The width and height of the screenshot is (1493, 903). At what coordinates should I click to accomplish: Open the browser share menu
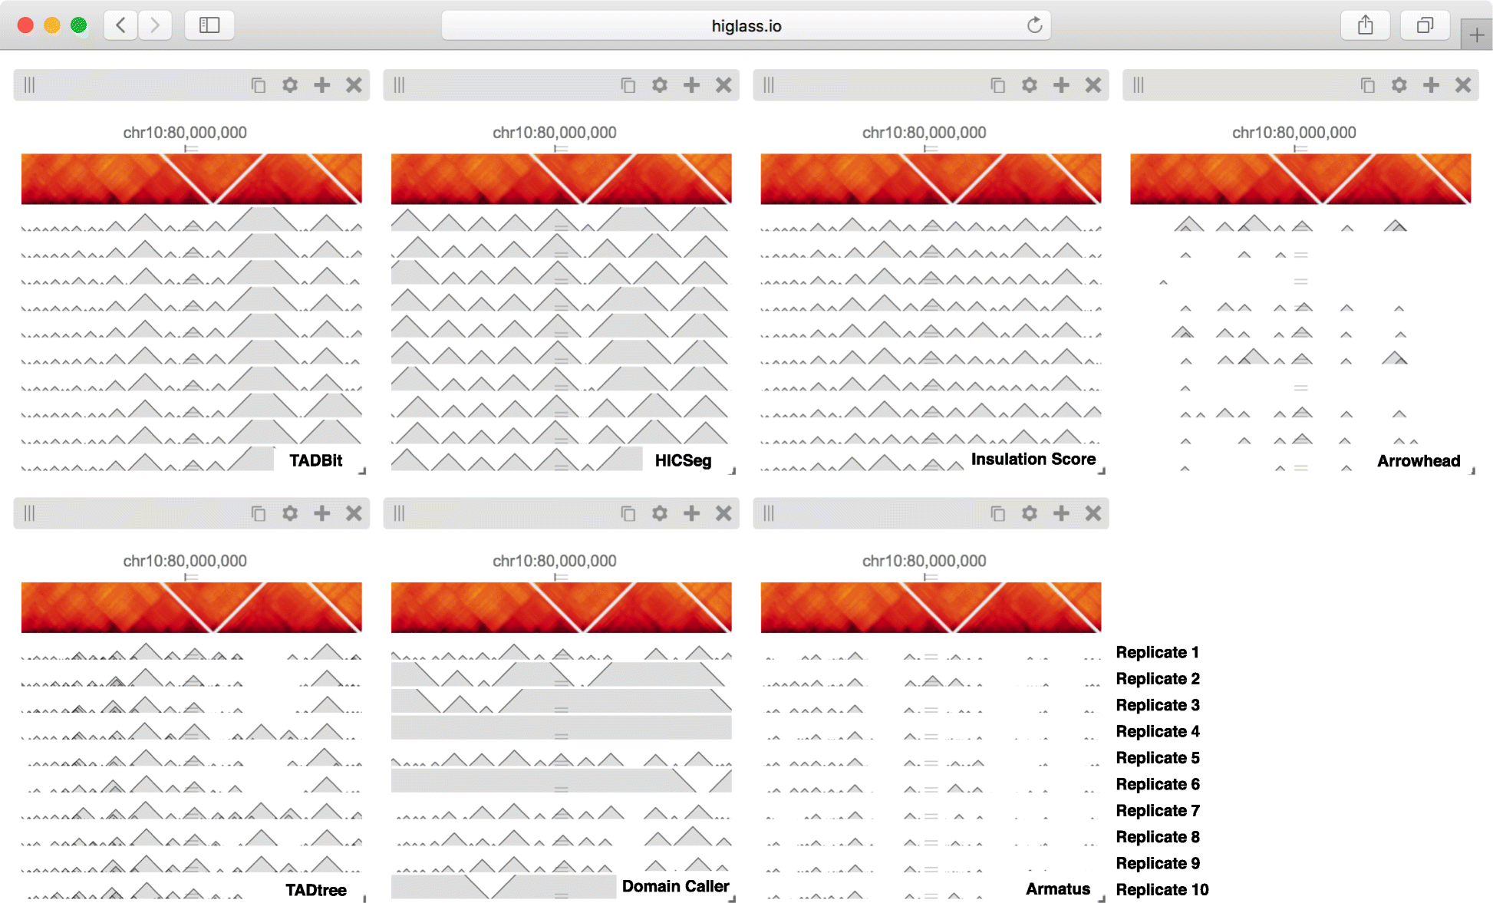tap(1365, 25)
